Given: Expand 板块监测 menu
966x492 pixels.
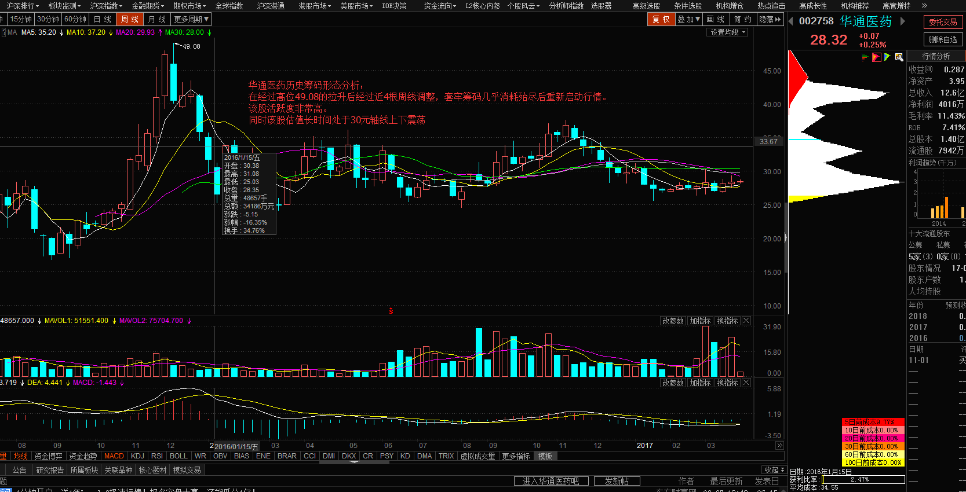Looking at the screenshot, I should [64, 6].
